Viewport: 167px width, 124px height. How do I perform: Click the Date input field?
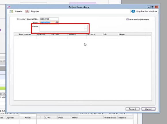point(48,22)
